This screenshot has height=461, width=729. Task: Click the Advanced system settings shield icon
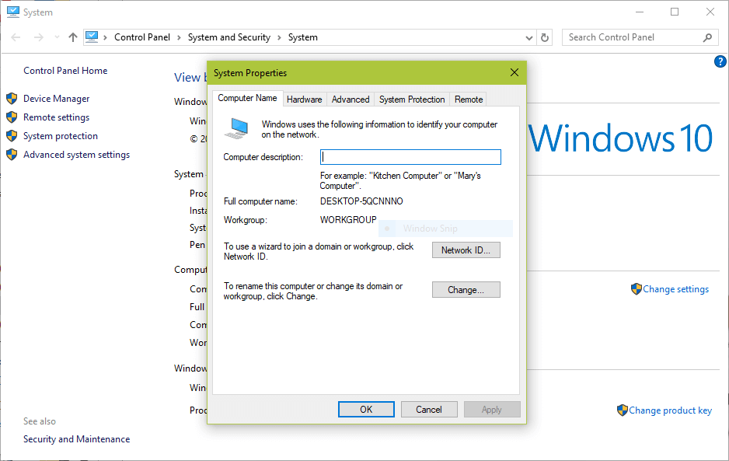(12, 155)
